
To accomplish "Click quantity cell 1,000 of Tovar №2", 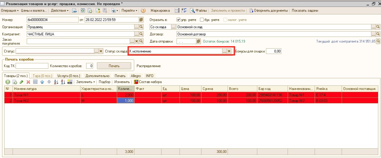I will click(125, 101).
